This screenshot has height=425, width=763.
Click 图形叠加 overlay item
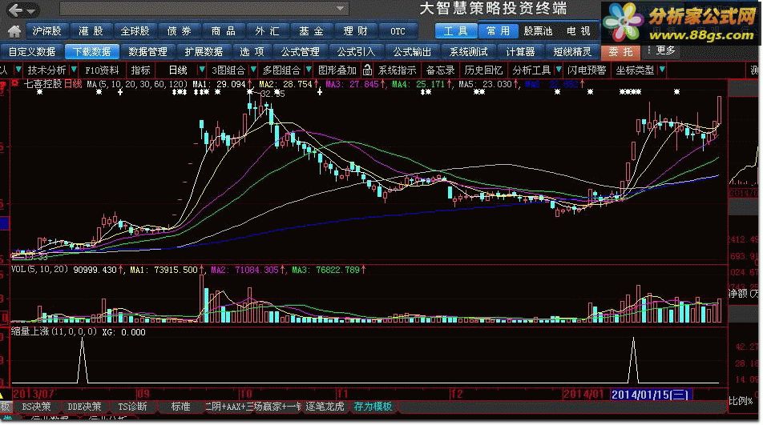pos(337,70)
